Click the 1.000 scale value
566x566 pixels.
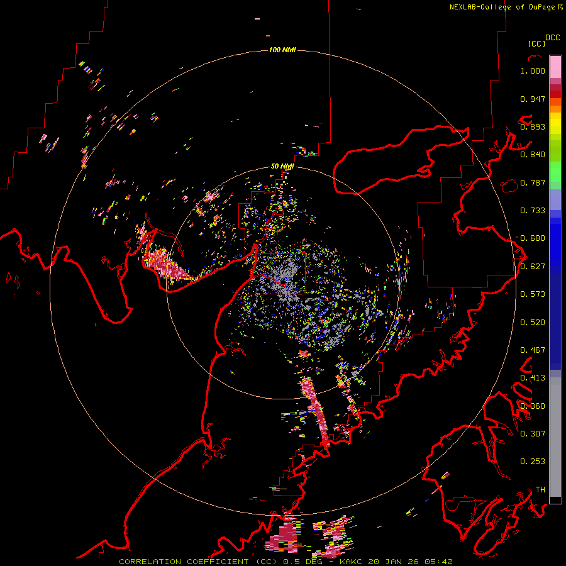(533, 70)
